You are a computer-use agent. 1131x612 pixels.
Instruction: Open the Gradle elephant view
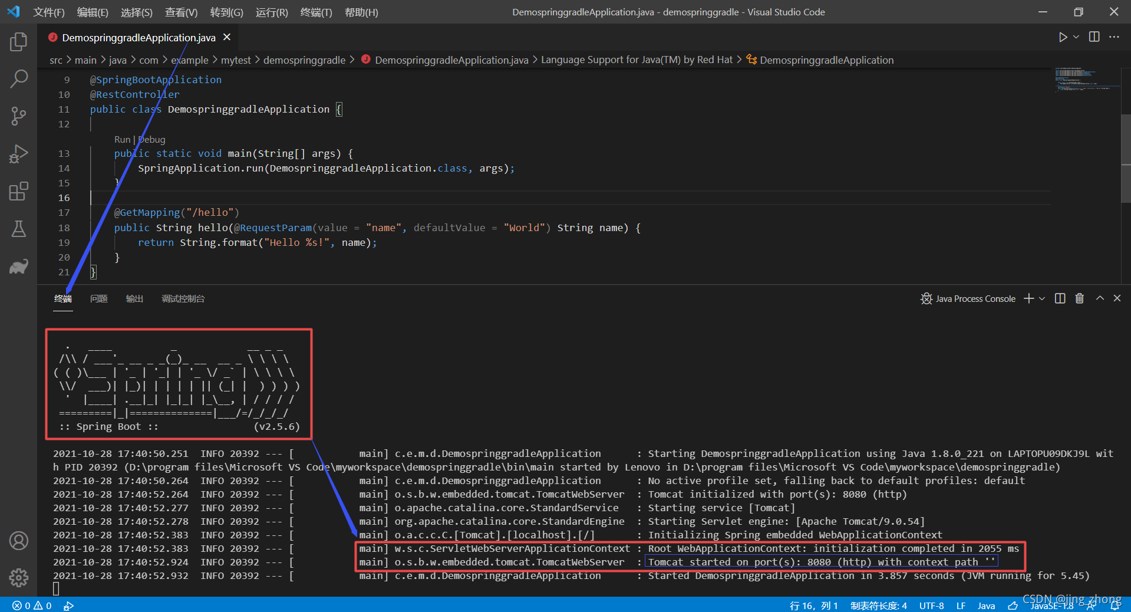click(x=18, y=267)
